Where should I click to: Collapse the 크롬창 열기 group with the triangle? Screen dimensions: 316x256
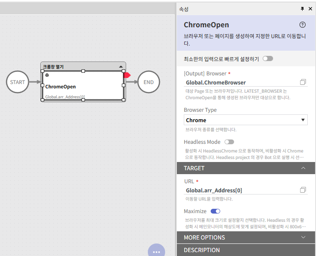pos(121,67)
